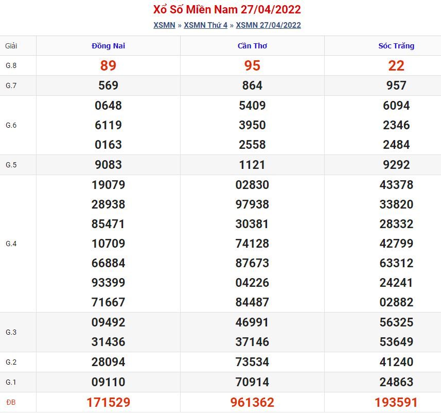Click Cần Thơ G.8 number 95
This screenshot has width=441, height=414.
(x=252, y=65)
